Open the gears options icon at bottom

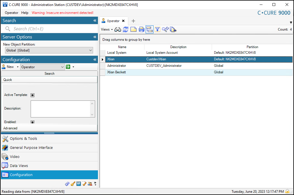67,184
